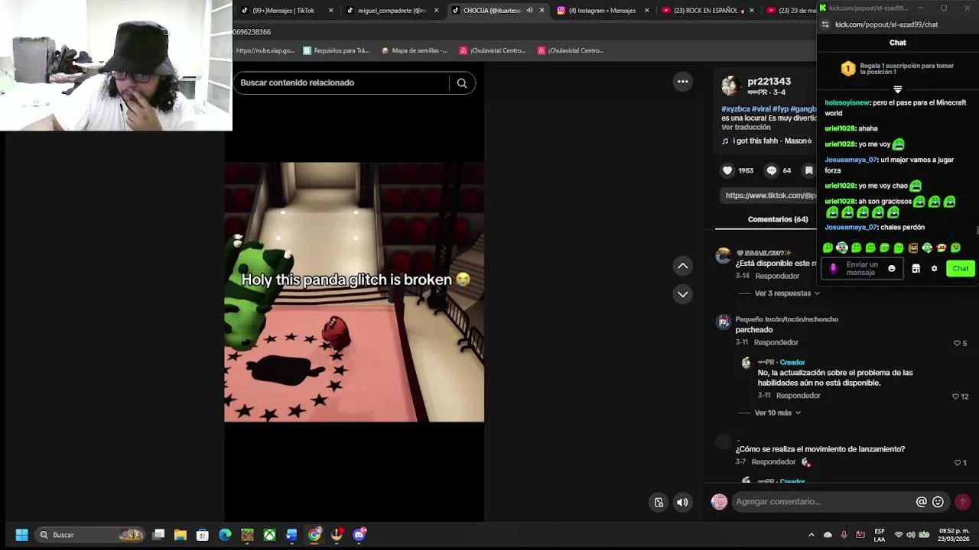Go to previous video with the up arrow

pyautogui.click(x=683, y=266)
